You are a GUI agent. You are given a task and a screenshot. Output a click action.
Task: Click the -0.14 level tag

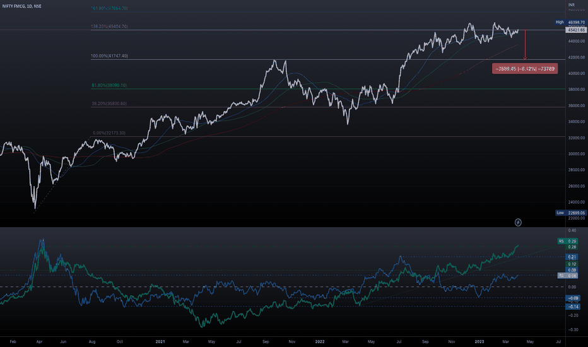[x=573, y=307]
